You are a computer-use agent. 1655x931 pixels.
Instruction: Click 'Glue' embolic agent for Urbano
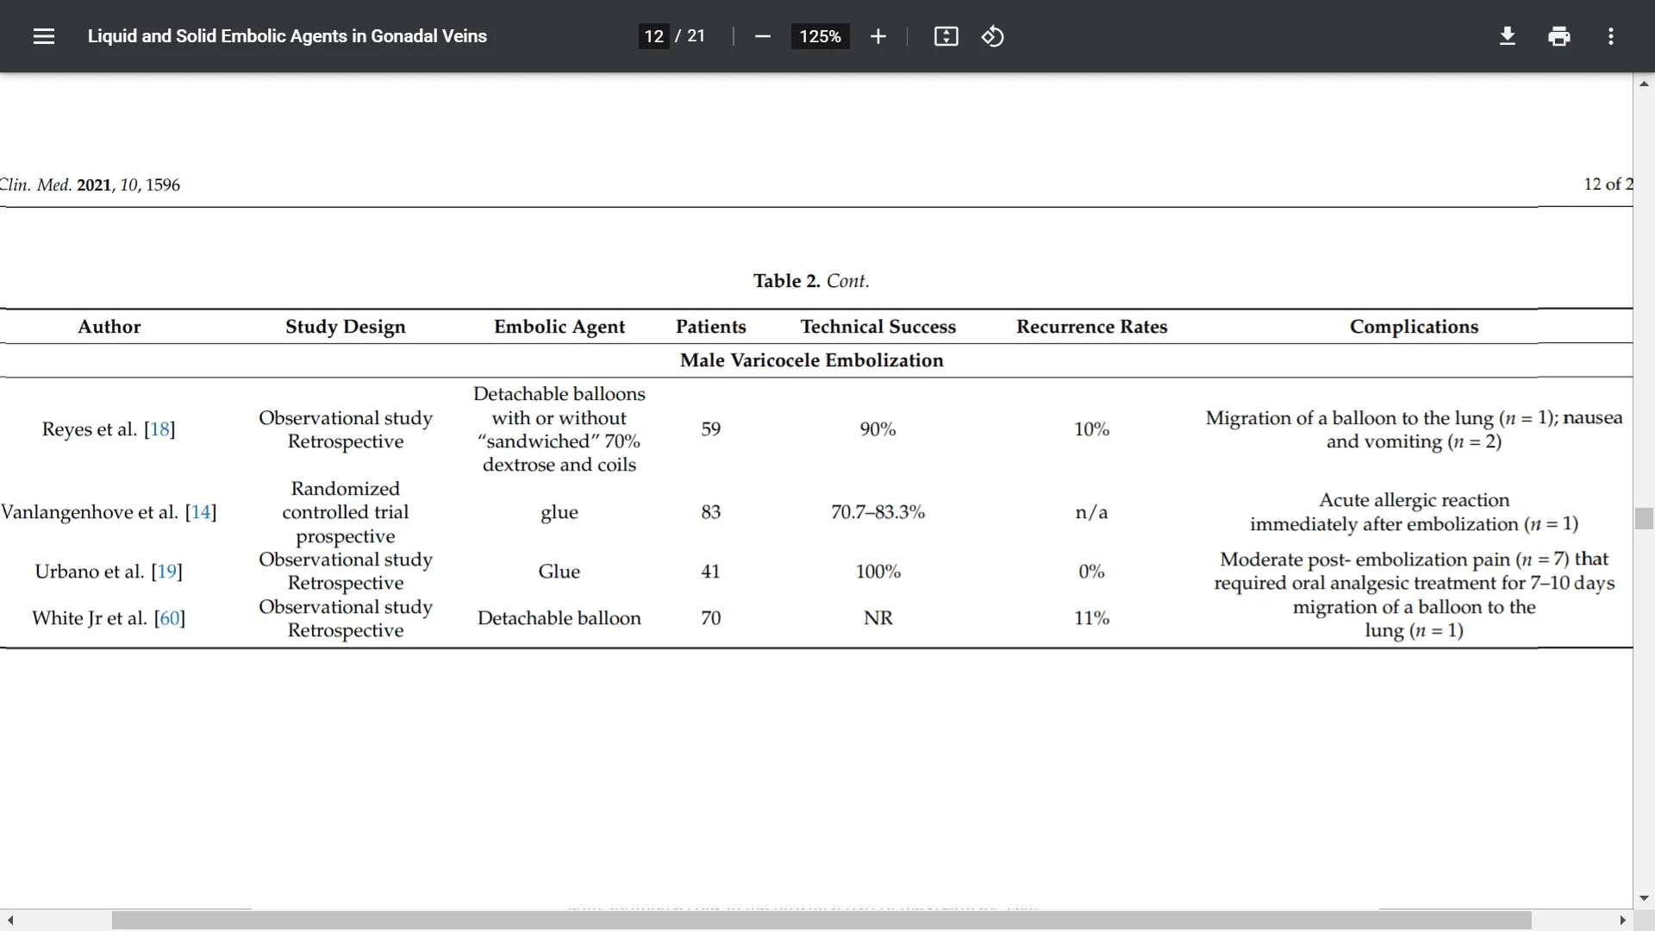[x=559, y=572]
